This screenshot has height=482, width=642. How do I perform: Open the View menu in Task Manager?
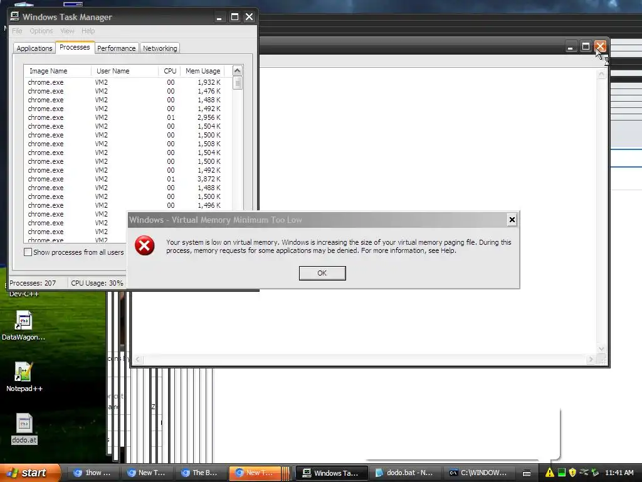[x=67, y=31]
